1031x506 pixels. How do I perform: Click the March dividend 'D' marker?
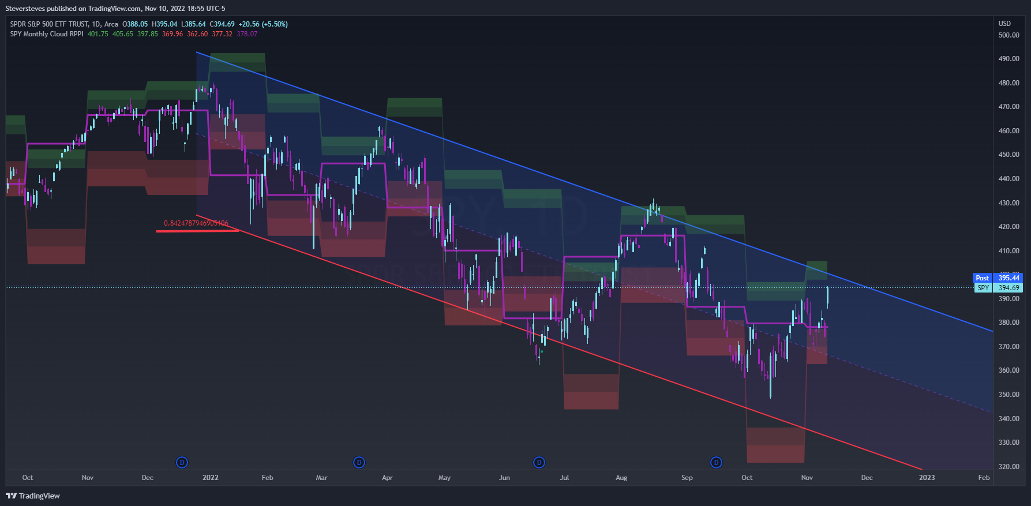click(359, 462)
